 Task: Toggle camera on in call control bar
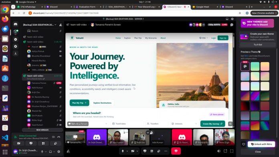pos(133,151)
